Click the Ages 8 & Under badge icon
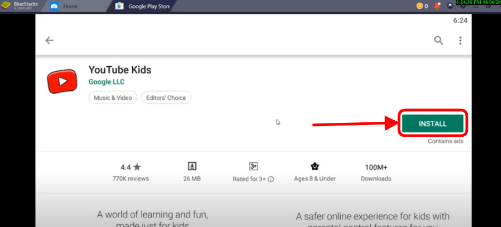The image size is (501, 227). pyautogui.click(x=315, y=166)
